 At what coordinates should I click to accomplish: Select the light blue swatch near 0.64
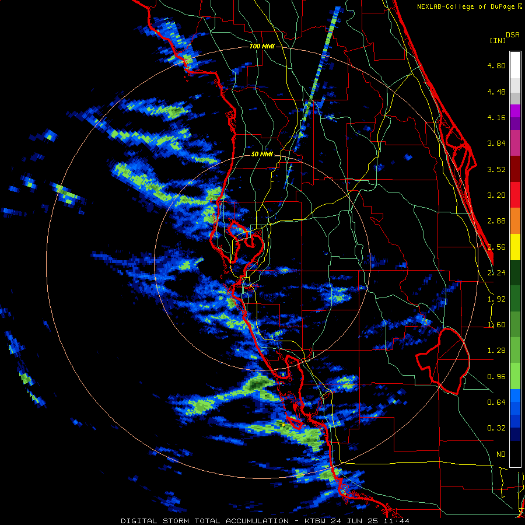[x=515, y=395]
